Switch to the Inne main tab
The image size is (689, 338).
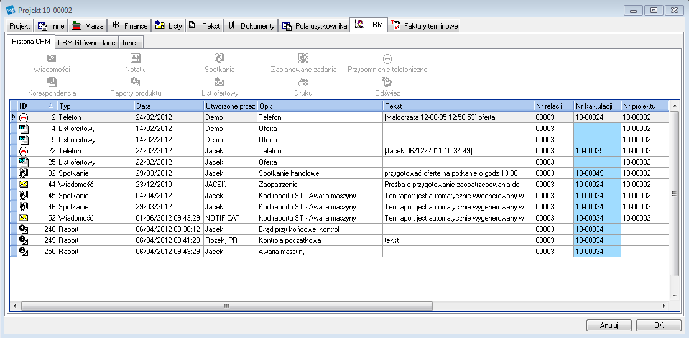pos(52,26)
